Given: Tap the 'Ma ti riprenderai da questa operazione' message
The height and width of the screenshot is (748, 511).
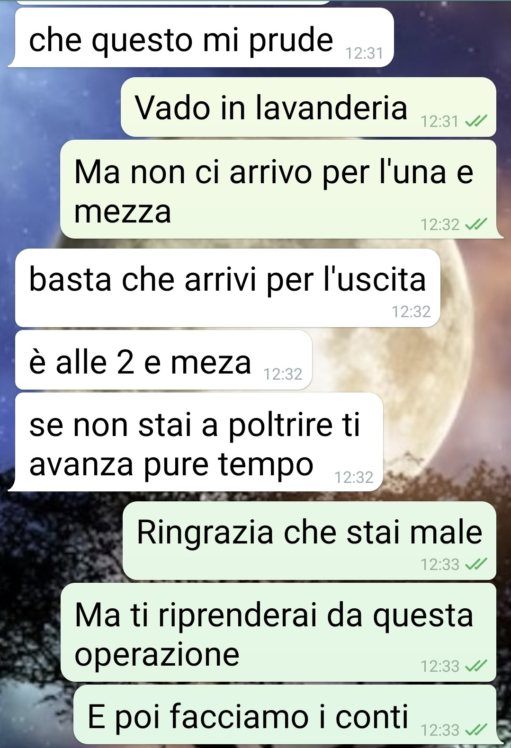Looking at the screenshot, I should tap(278, 632).
